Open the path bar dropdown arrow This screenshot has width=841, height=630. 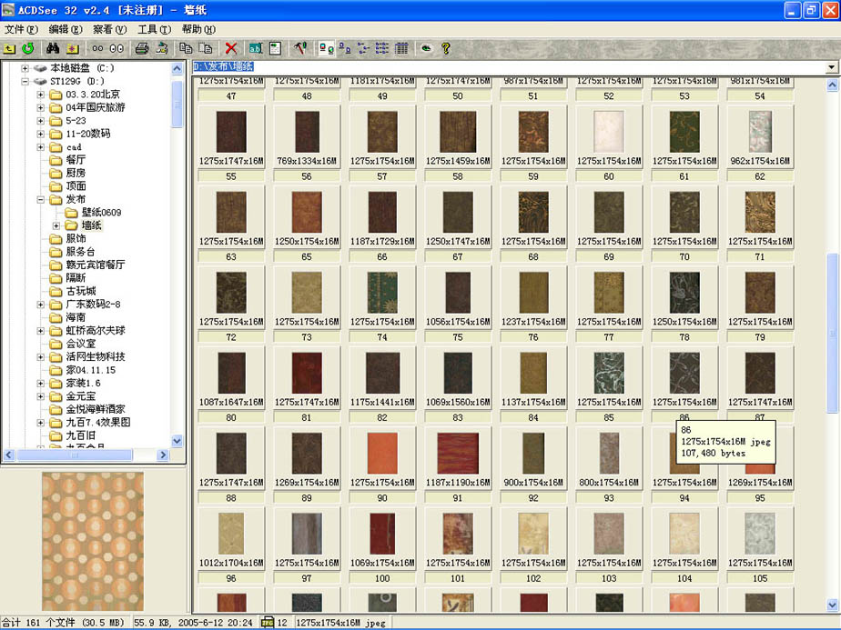coord(831,67)
